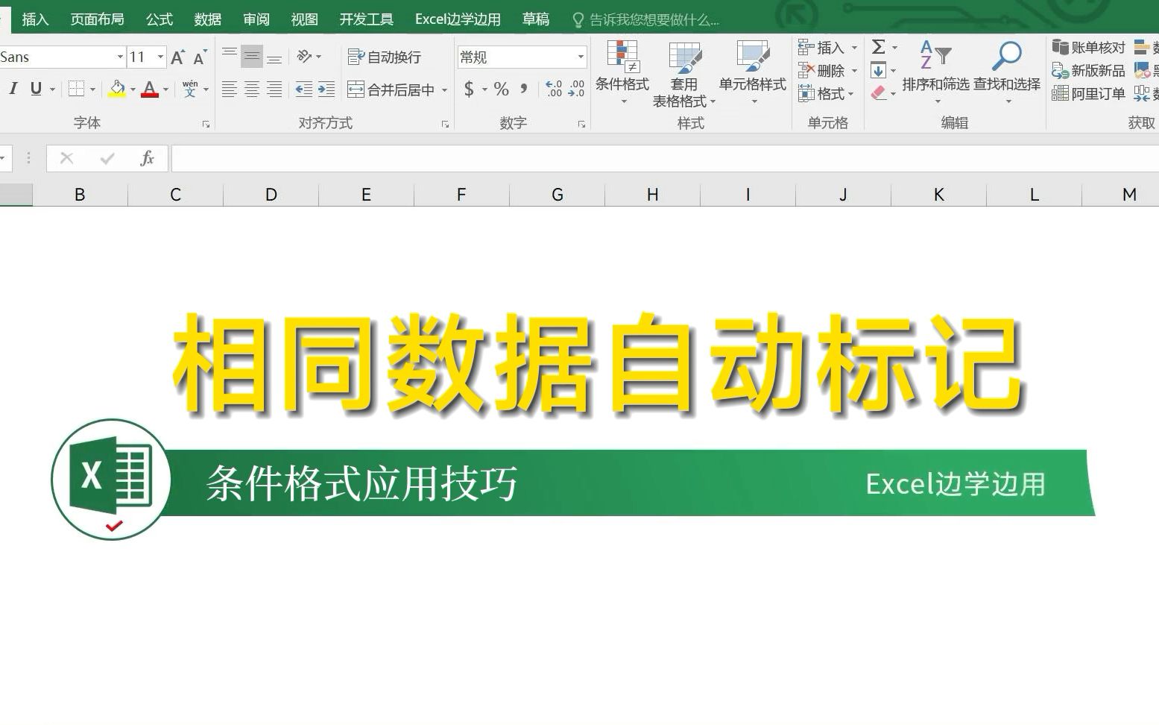Click the 插入 cells button
The height and width of the screenshot is (725, 1159).
point(821,48)
